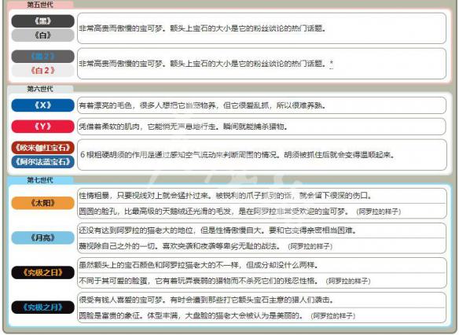Open the 《欧米伽红宝石》 version link
The height and width of the screenshot is (335, 459).
42,148
